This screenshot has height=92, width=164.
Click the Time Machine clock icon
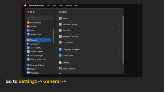(60, 69)
